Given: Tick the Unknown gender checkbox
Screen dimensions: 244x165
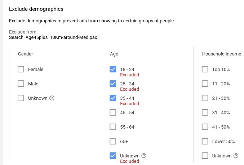Looking at the screenshot, I should [21, 98].
